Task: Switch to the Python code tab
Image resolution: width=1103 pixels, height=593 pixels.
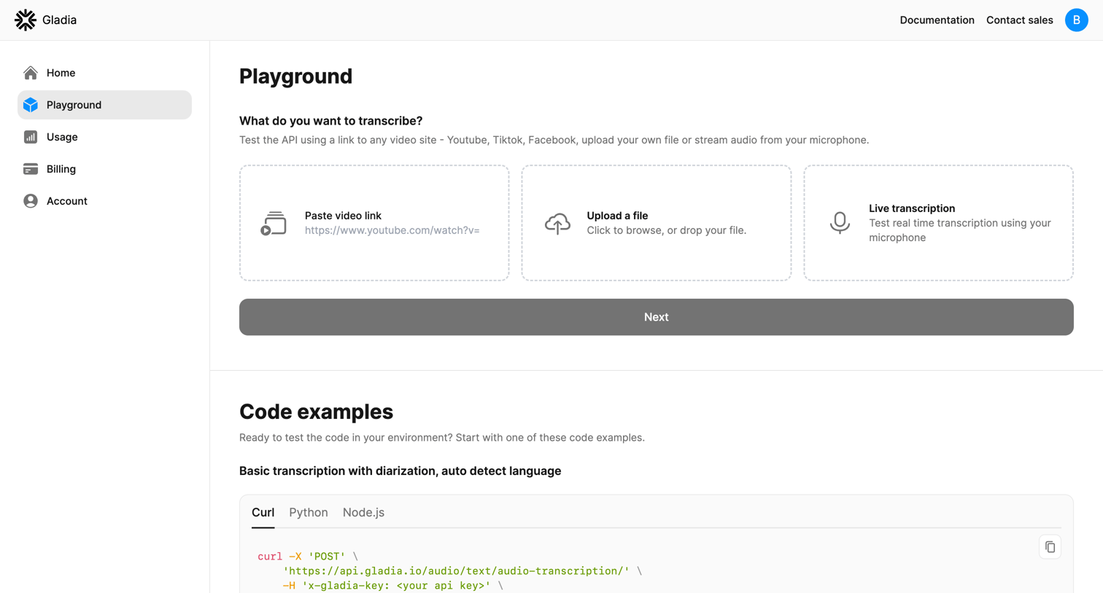Action: pos(309,513)
